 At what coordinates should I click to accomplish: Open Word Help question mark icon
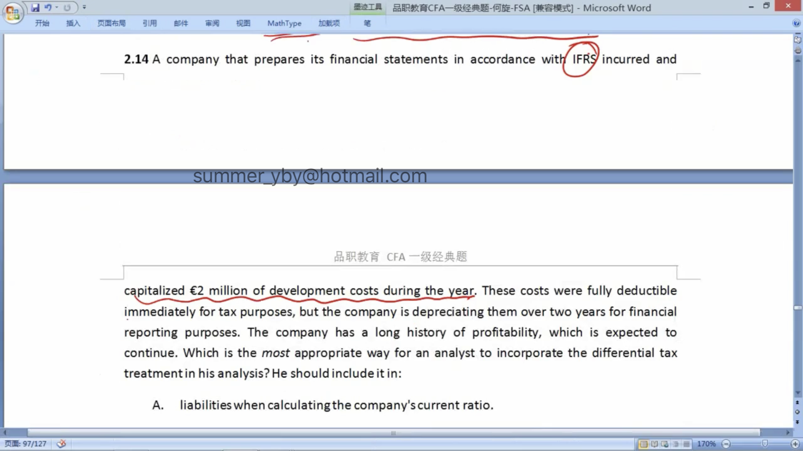click(796, 23)
